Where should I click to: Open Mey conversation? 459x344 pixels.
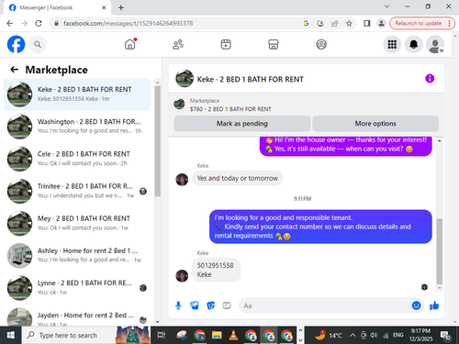click(x=77, y=223)
